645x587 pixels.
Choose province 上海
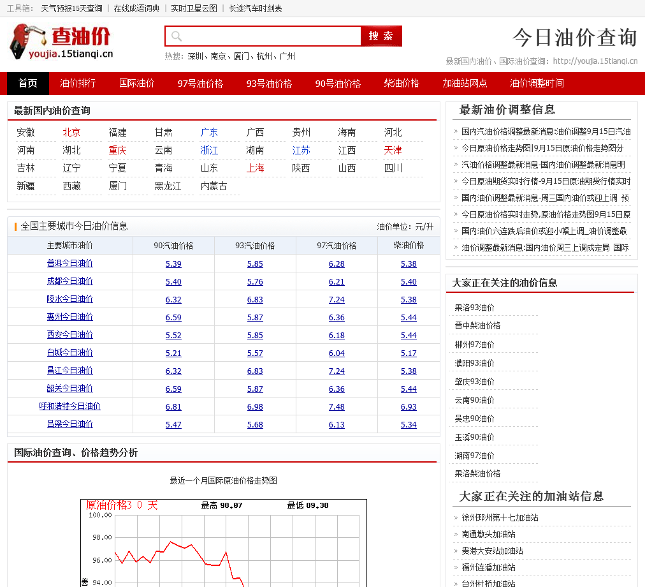(255, 168)
